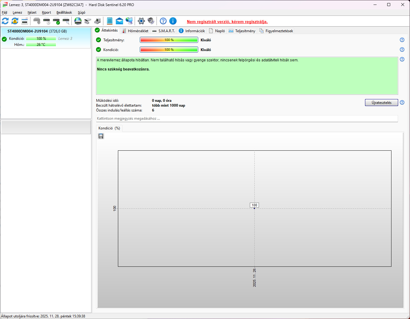The width and height of the screenshot is (410, 319).
Task: Click the Teljesítmény 100 % gradient bar
Action: click(x=169, y=40)
